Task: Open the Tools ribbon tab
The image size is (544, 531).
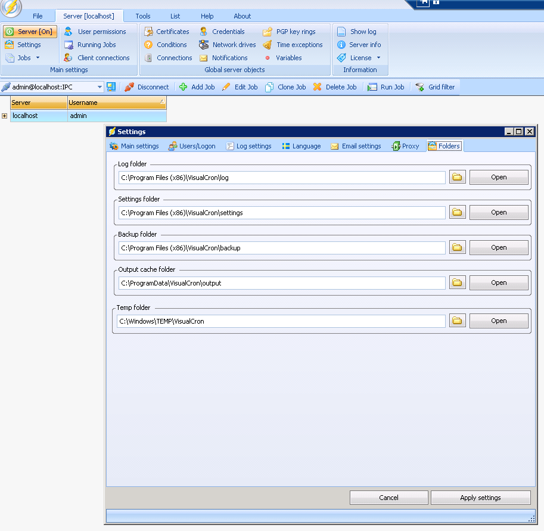Action: click(x=142, y=16)
